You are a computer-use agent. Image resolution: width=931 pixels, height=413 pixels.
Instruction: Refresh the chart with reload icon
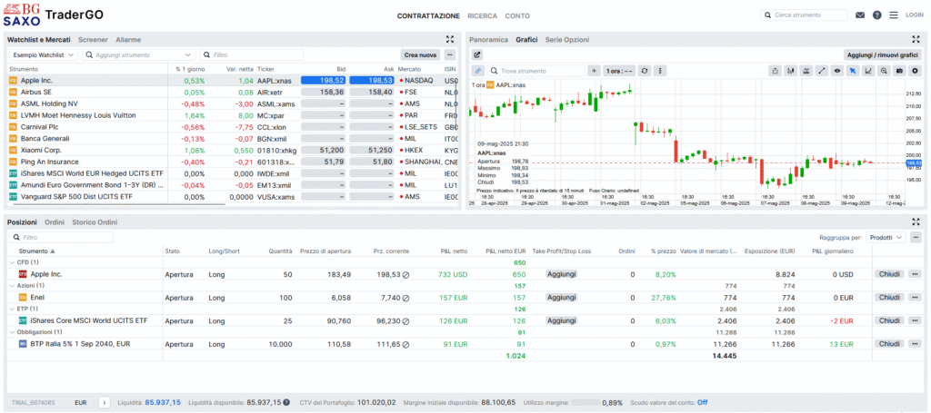coord(645,71)
